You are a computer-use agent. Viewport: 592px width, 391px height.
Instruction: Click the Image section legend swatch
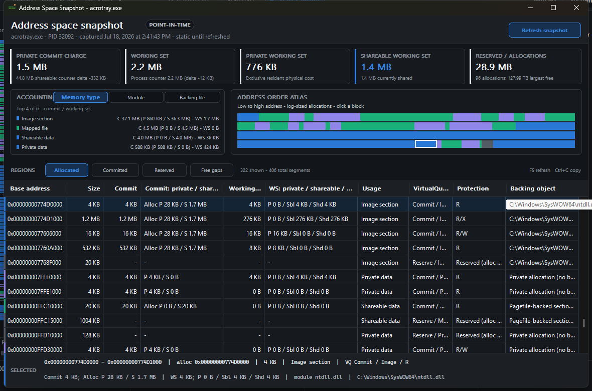18,118
